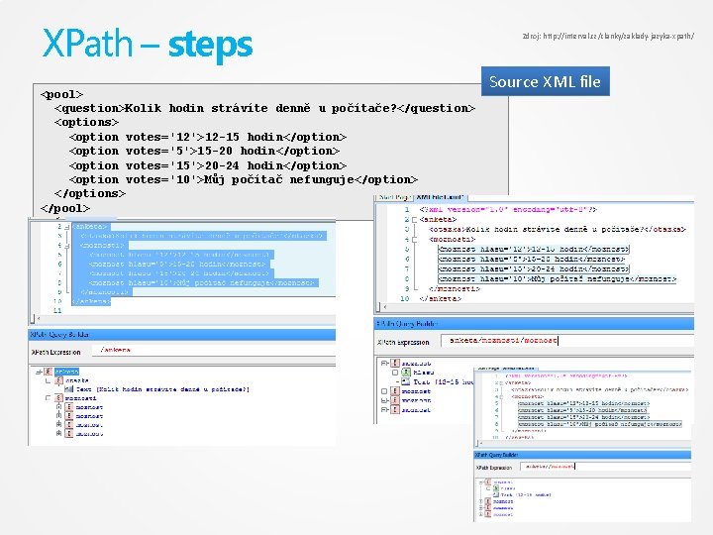Collapse the moznosti node in left tree

point(49,398)
